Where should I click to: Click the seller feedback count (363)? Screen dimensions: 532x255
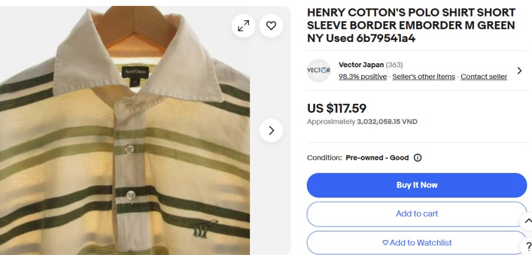(x=394, y=65)
